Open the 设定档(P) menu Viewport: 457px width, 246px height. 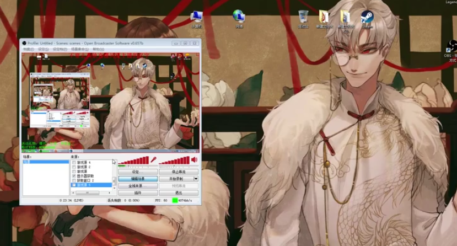[60, 49]
